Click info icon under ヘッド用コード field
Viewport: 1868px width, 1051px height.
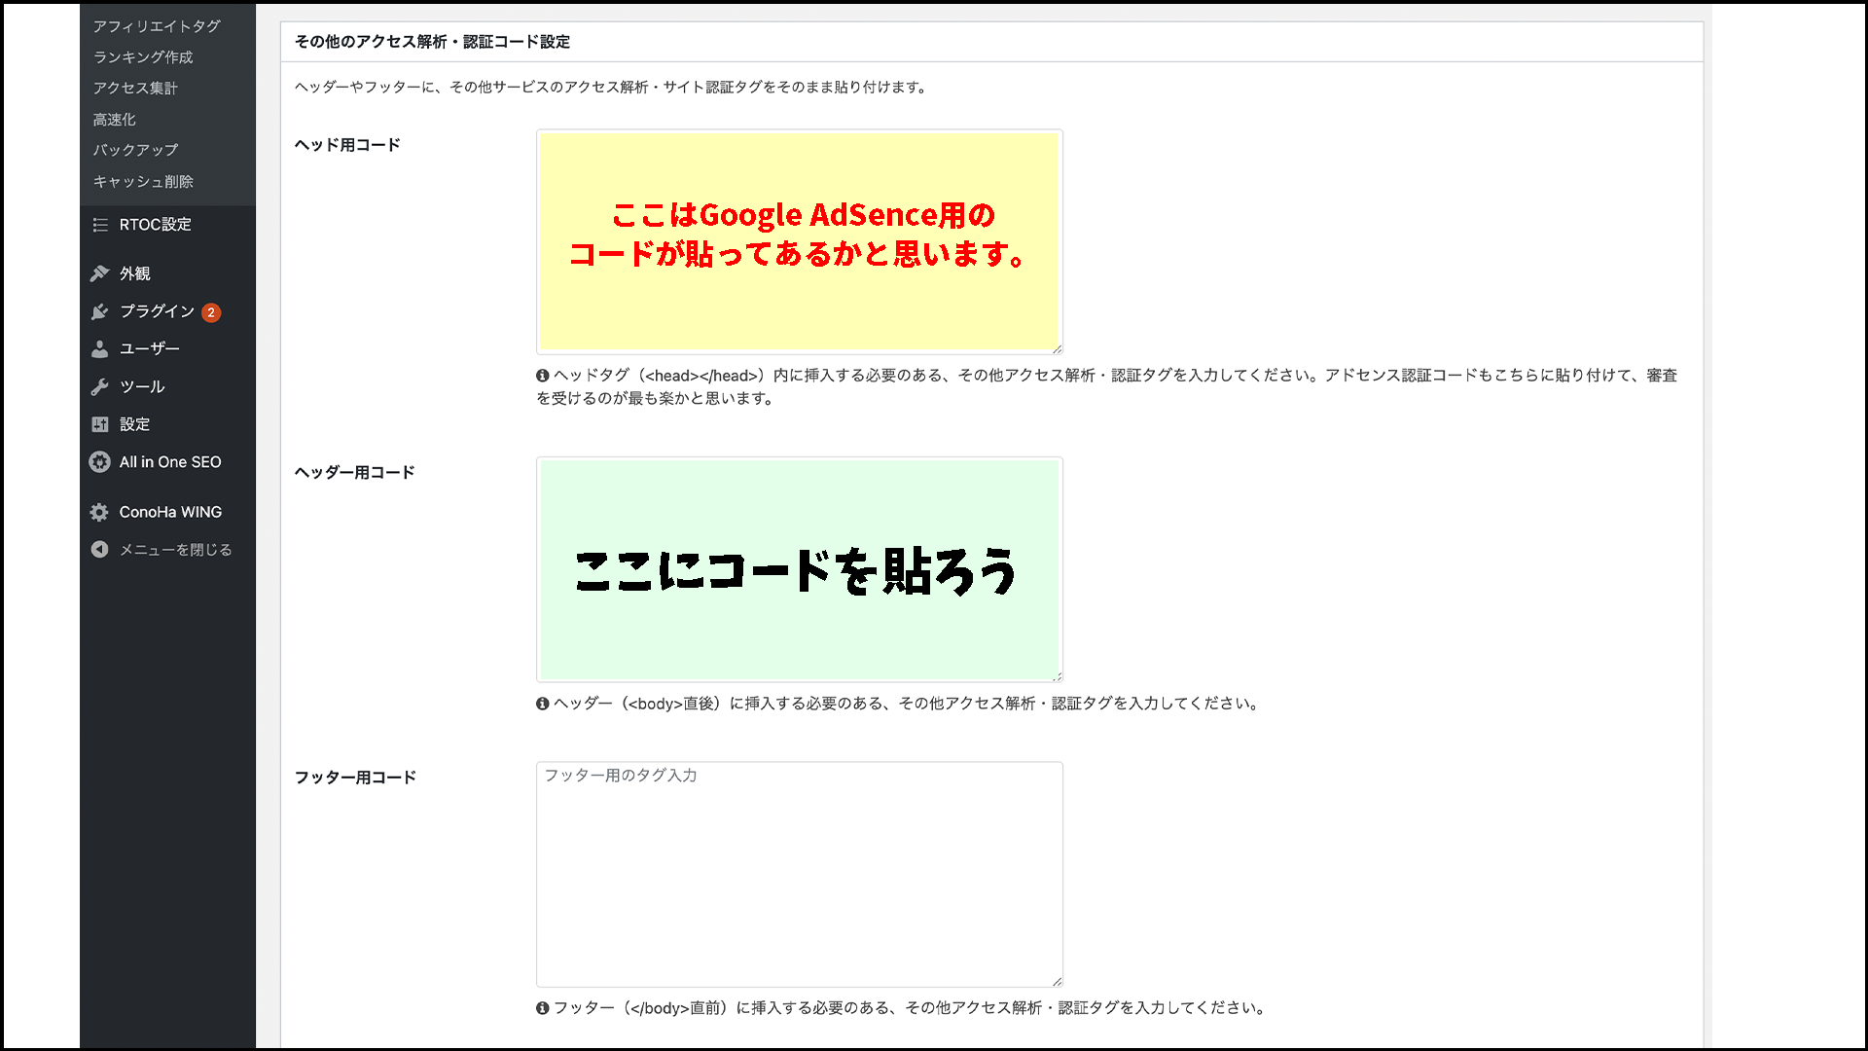(543, 376)
